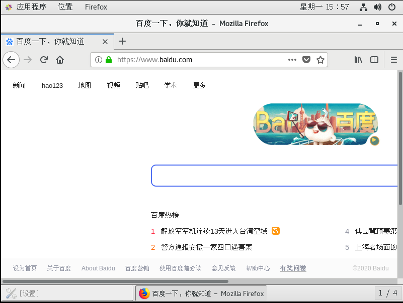Open 使用百度前必读 footer link

(x=181, y=268)
